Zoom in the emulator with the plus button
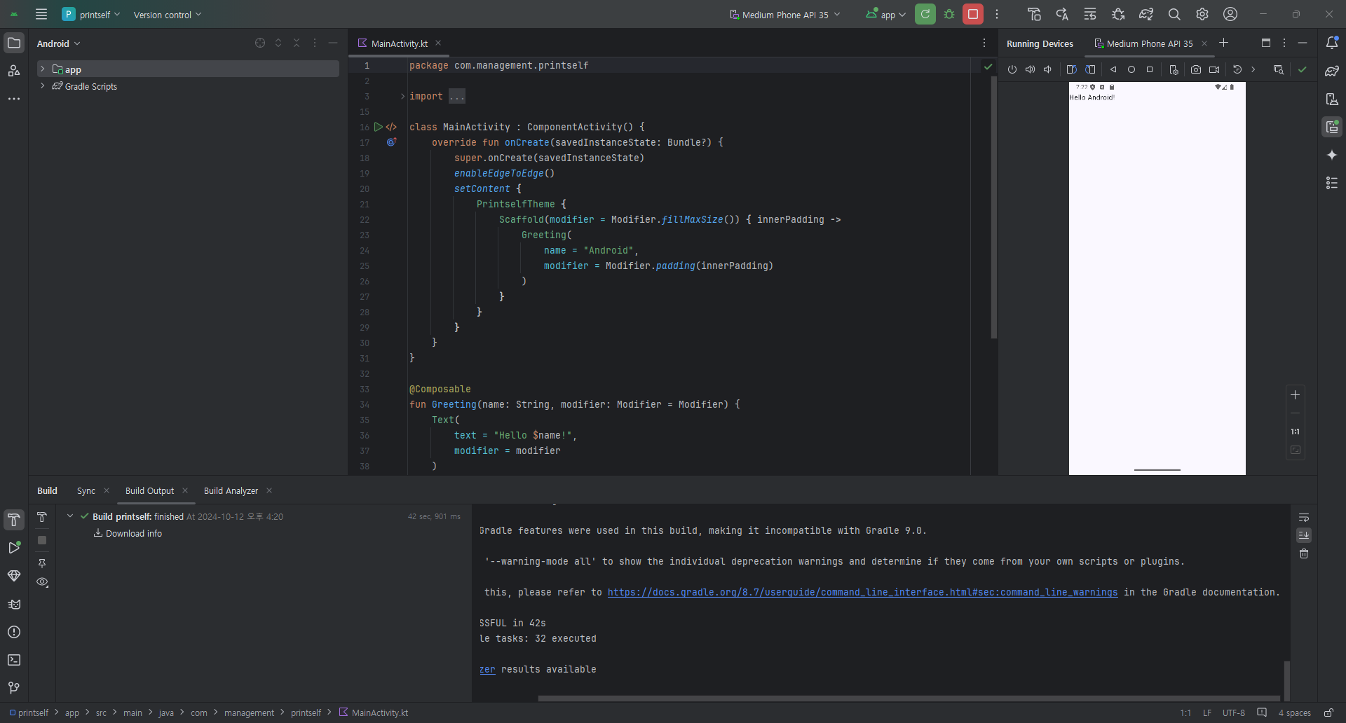The height and width of the screenshot is (723, 1346). [x=1296, y=395]
